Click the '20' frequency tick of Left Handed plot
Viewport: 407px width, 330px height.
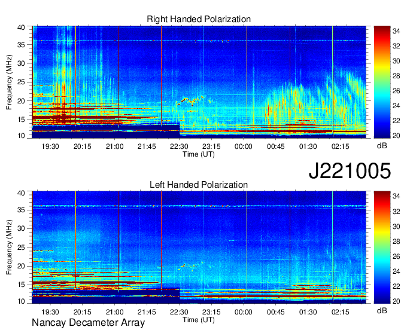[21, 266]
